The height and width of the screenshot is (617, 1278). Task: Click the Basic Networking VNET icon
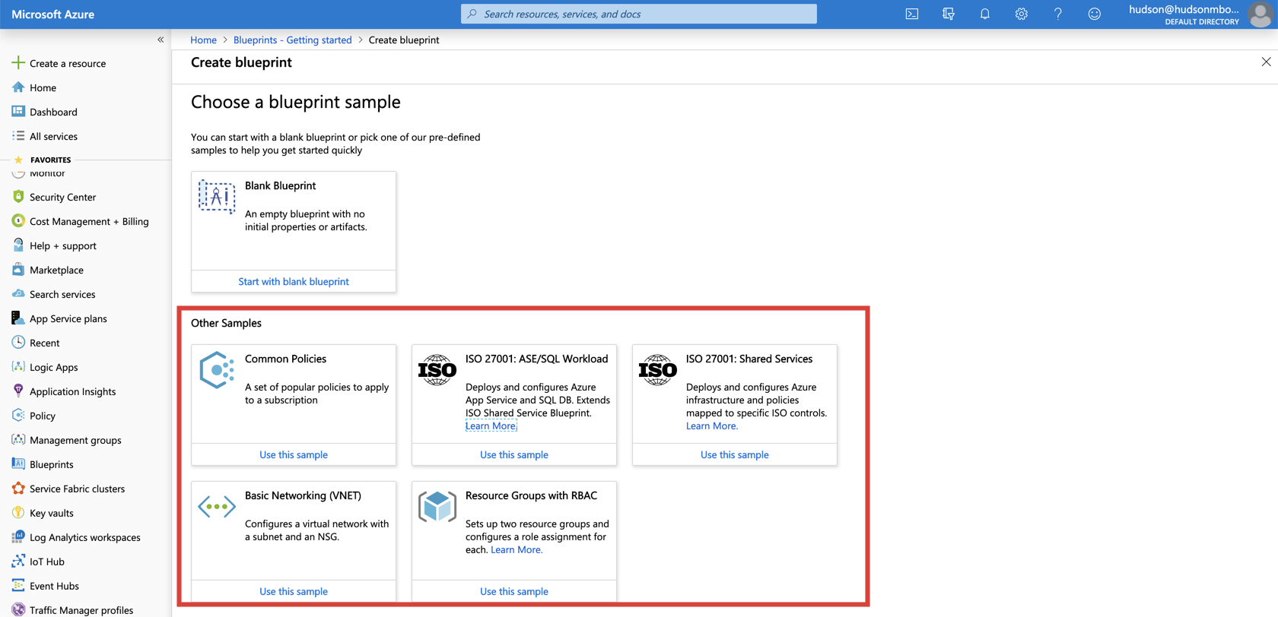(x=217, y=506)
